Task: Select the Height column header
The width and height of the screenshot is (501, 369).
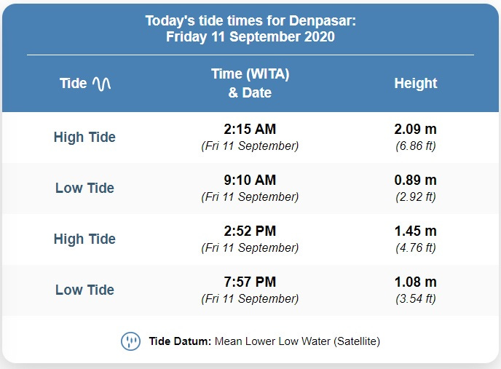Action: [415, 84]
